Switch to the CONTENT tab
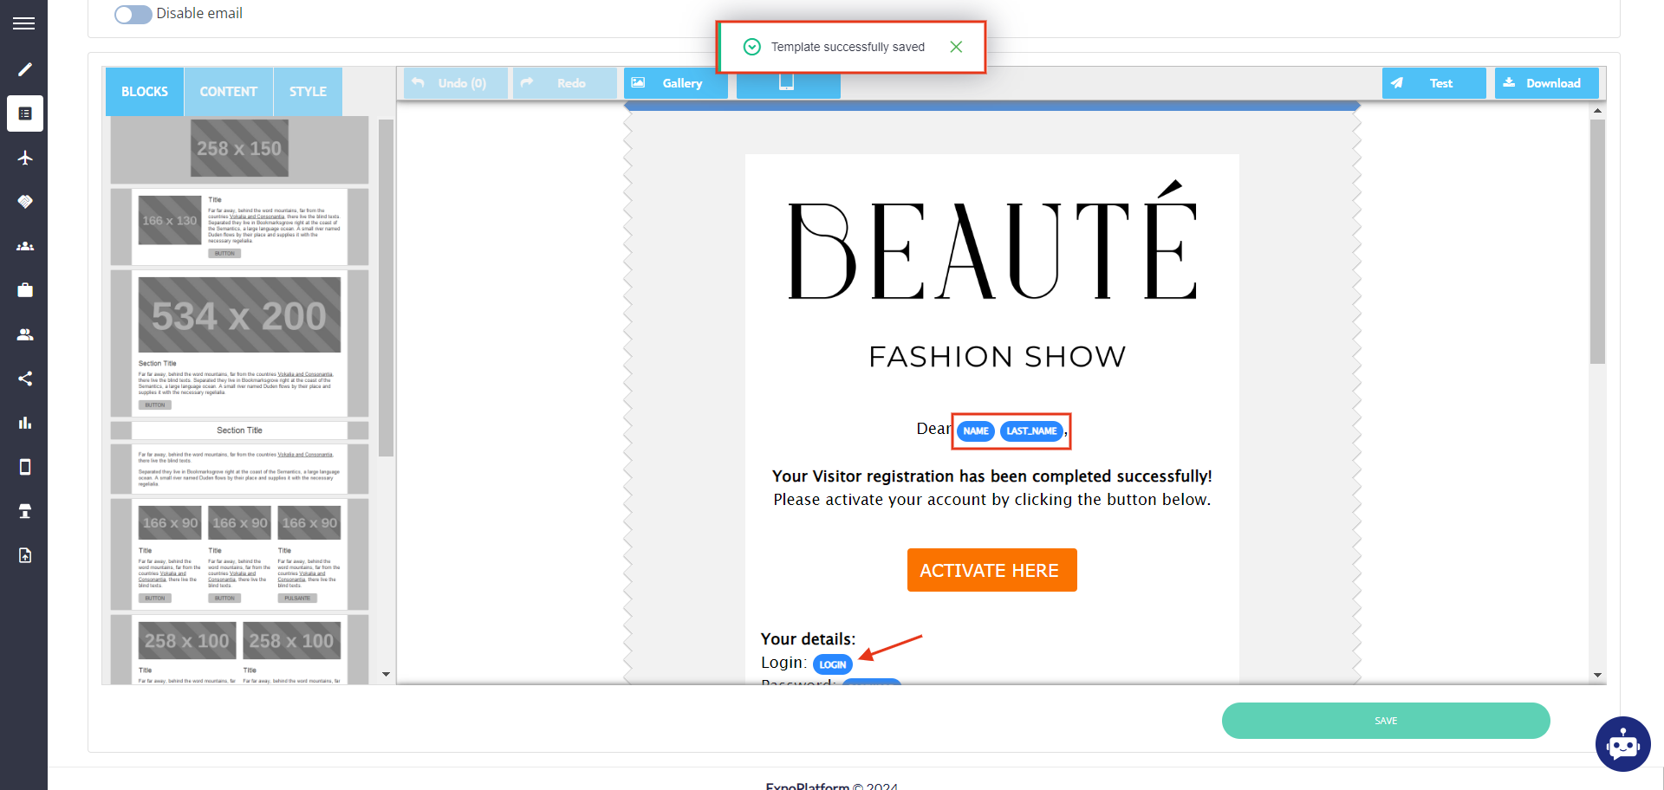Viewport: 1664px width, 790px height. (229, 92)
